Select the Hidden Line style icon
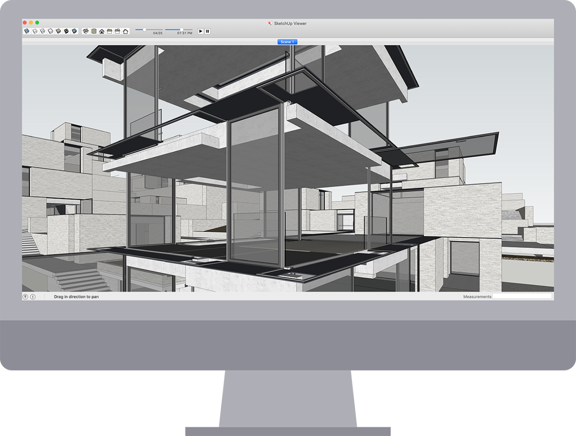Image resolution: width=576 pixels, height=436 pixels. click(50, 31)
